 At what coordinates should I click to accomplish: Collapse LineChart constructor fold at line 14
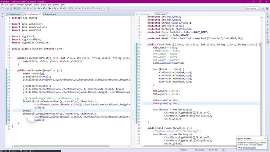click(11, 58)
